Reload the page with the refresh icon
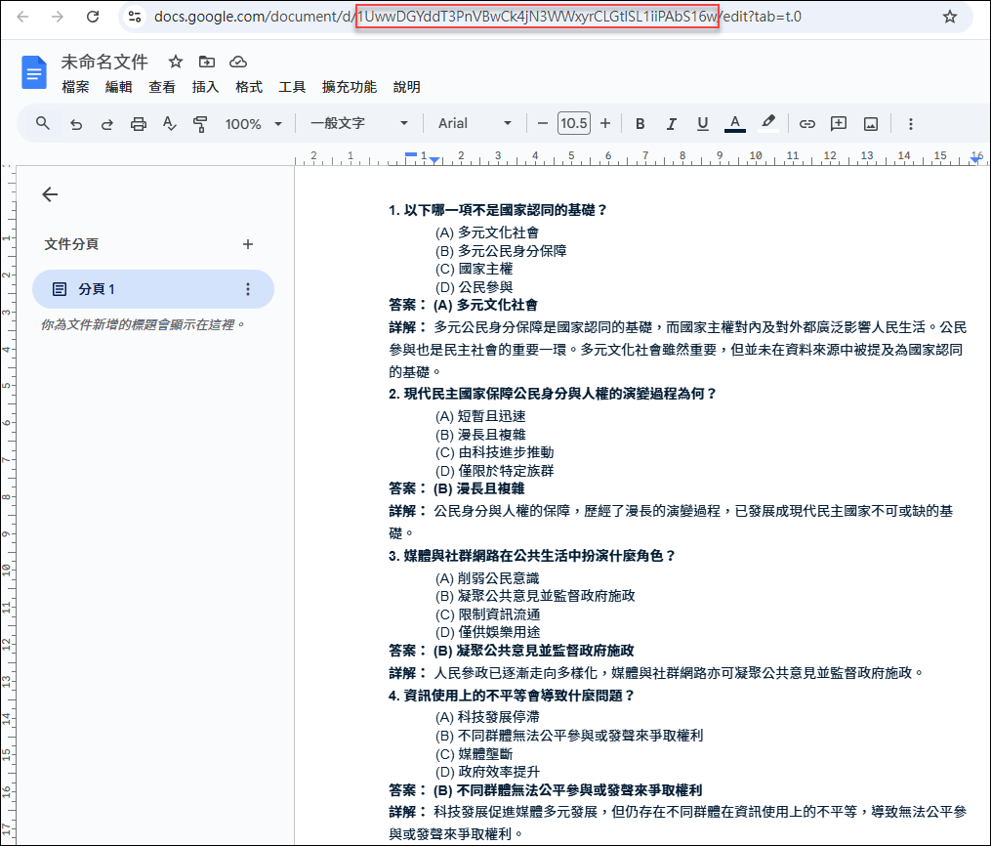This screenshot has width=991, height=846. (93, 17)
